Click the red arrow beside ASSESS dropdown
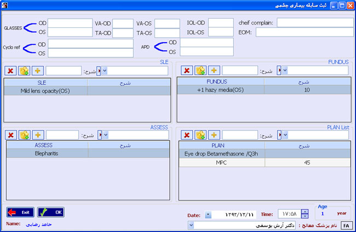The image size is (356, 232). tap(100, 135)
